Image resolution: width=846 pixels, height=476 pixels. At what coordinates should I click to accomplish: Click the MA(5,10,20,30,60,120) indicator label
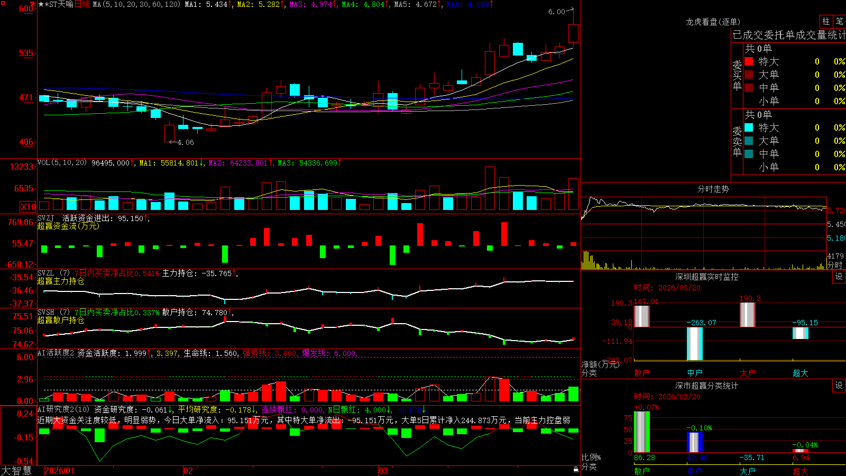coord(136,4)
